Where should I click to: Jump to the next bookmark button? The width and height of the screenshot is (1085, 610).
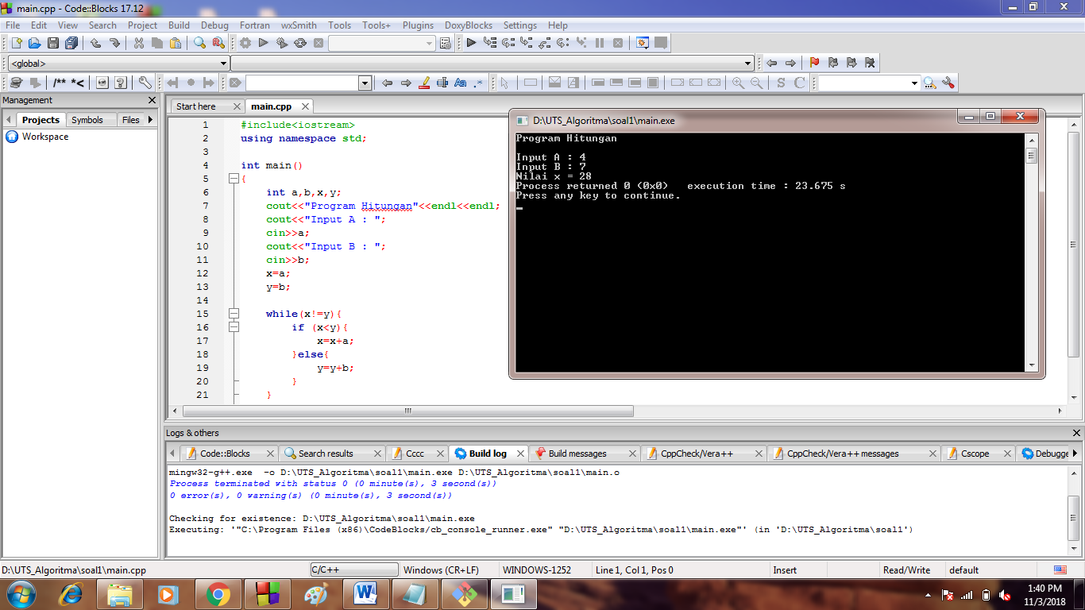[x=851, y=64]
